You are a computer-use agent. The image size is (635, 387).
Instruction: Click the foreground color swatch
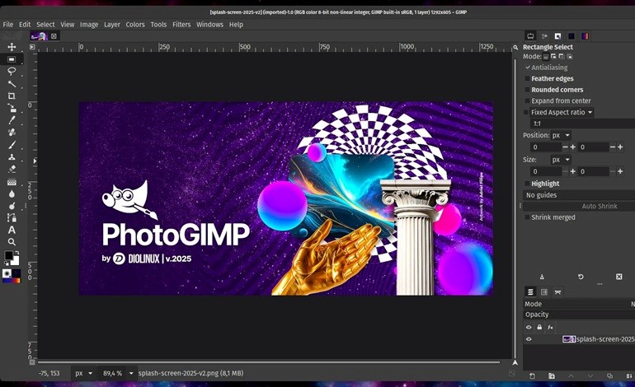[x=7, y=255]
